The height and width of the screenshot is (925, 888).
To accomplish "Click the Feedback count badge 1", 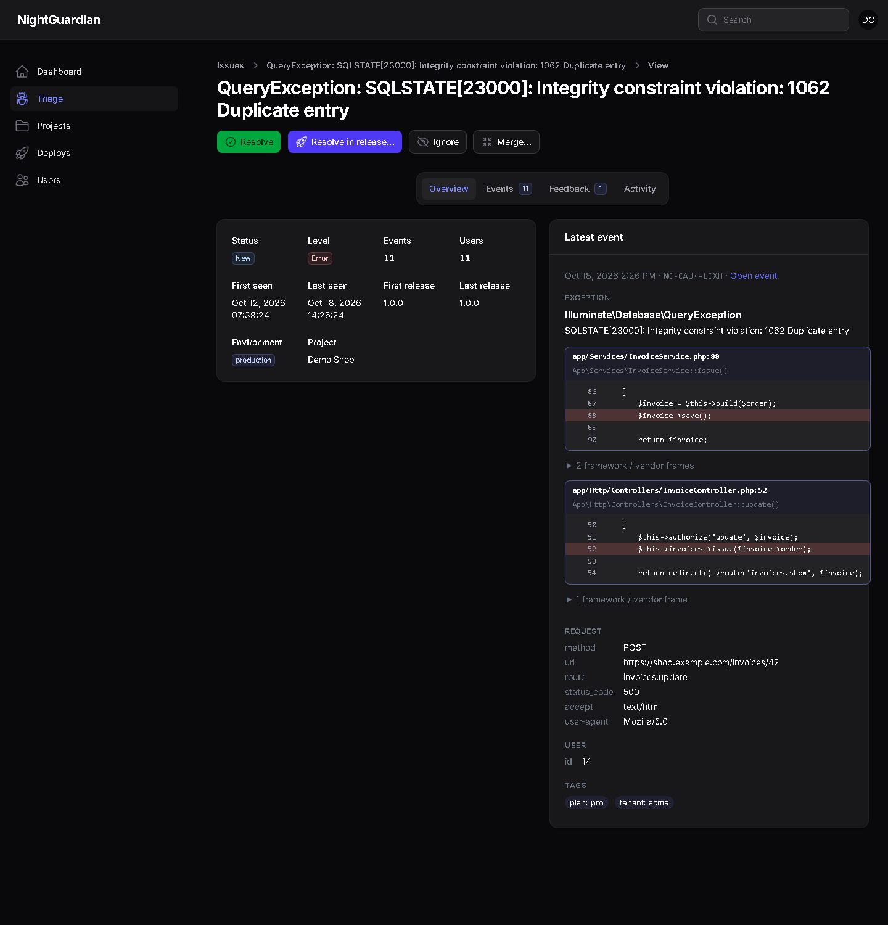I will pyautogui.click(x=601, y=189).
